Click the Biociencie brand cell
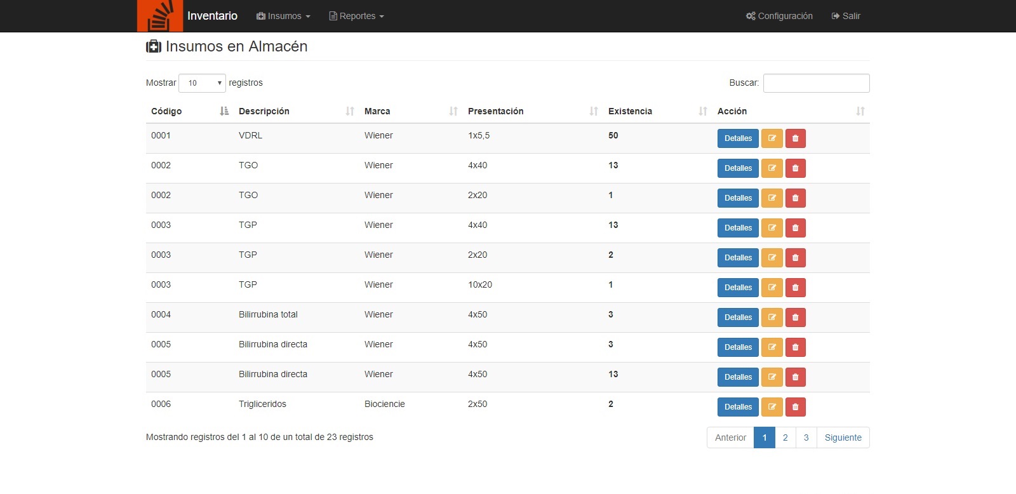This screenshot has height=494, width=1016. tap(385, 404)
